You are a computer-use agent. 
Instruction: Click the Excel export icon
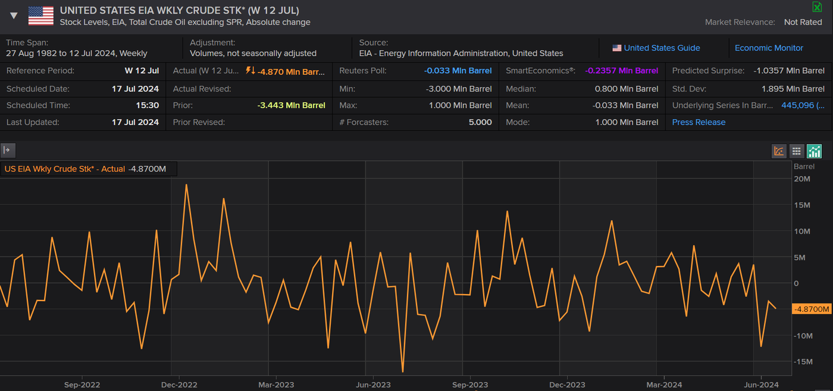click(817, 7)
